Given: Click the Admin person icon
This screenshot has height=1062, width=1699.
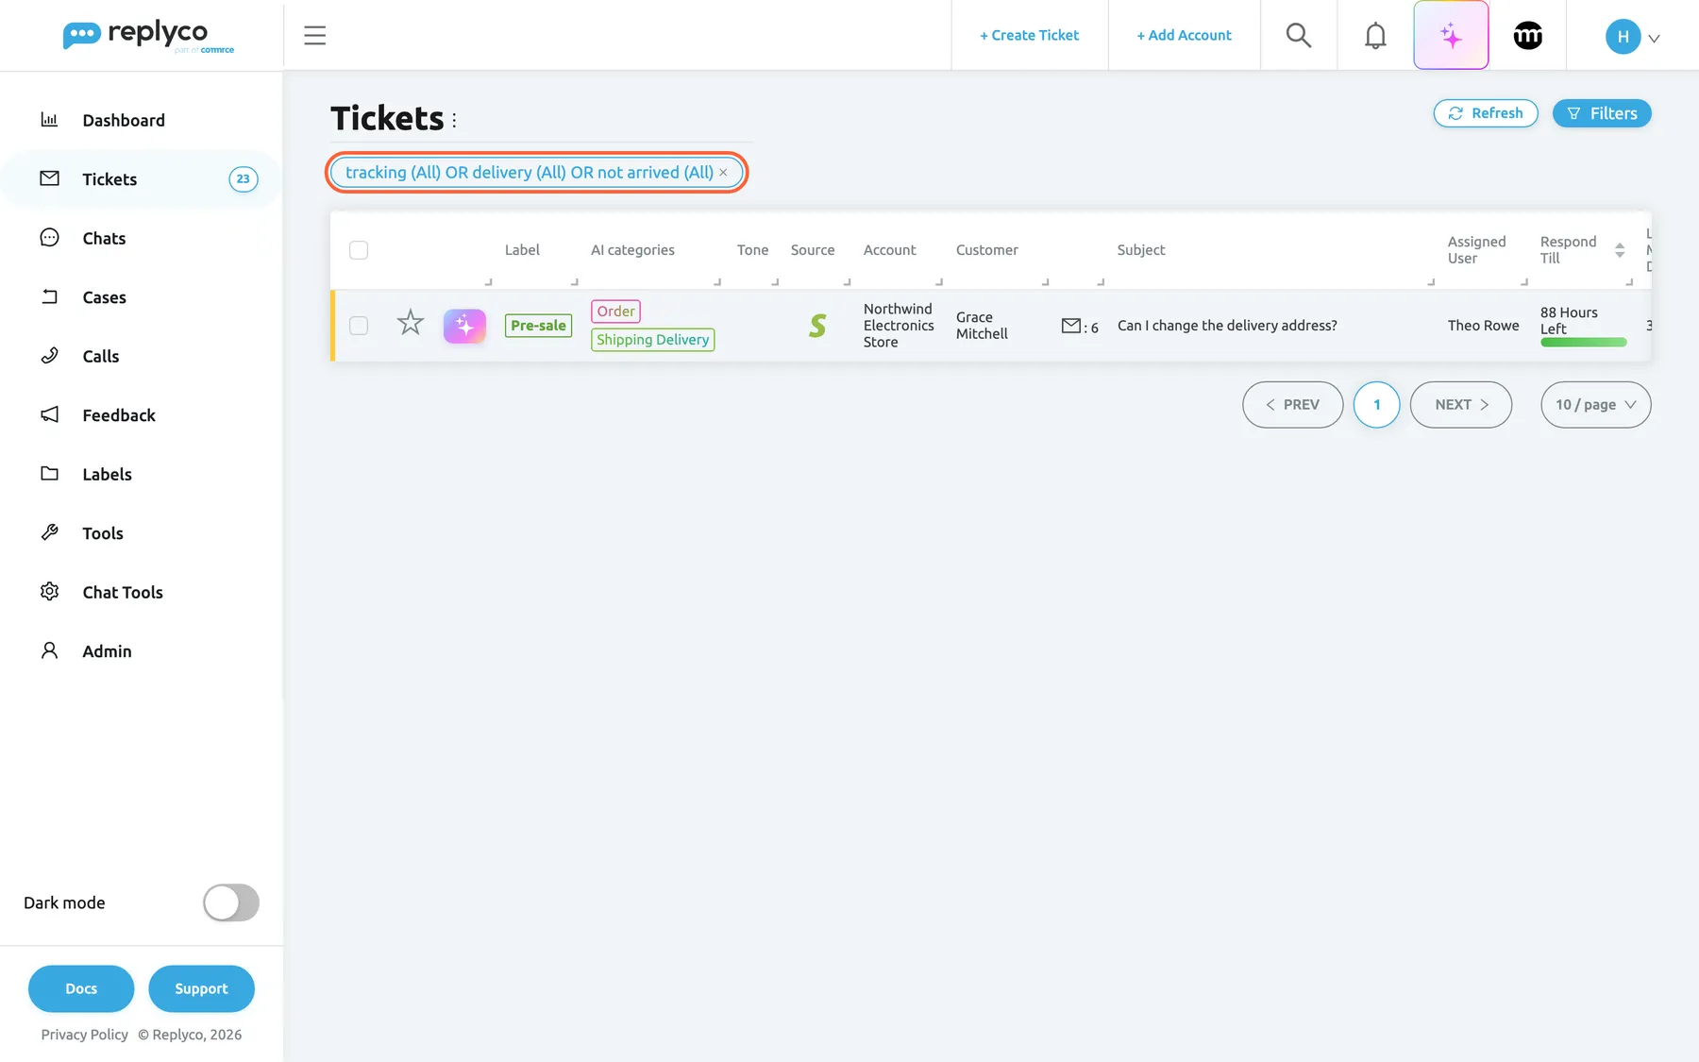Looking at the screenshot, I should [x=50, y=650].
